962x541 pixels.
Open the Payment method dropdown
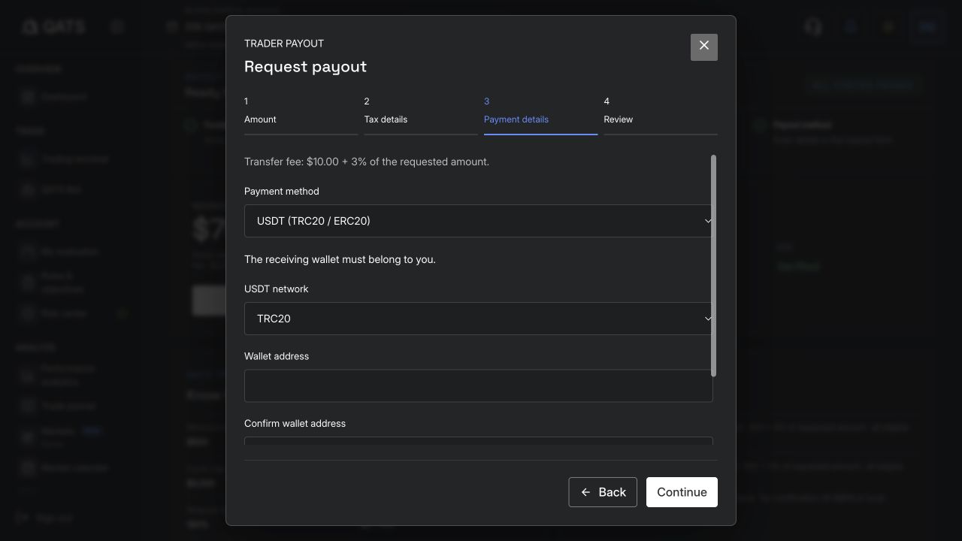coord(478,221)
